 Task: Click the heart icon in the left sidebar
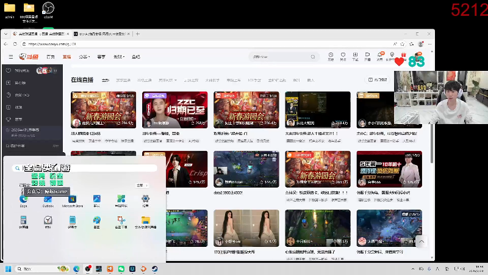click(9, 70)
